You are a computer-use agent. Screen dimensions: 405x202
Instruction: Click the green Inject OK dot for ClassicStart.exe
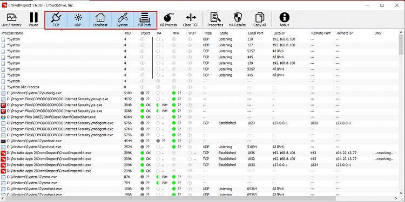point(143,117)
